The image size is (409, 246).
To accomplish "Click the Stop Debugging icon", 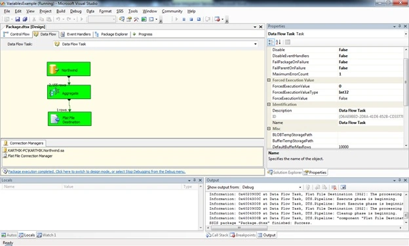I will pos(191,19).
